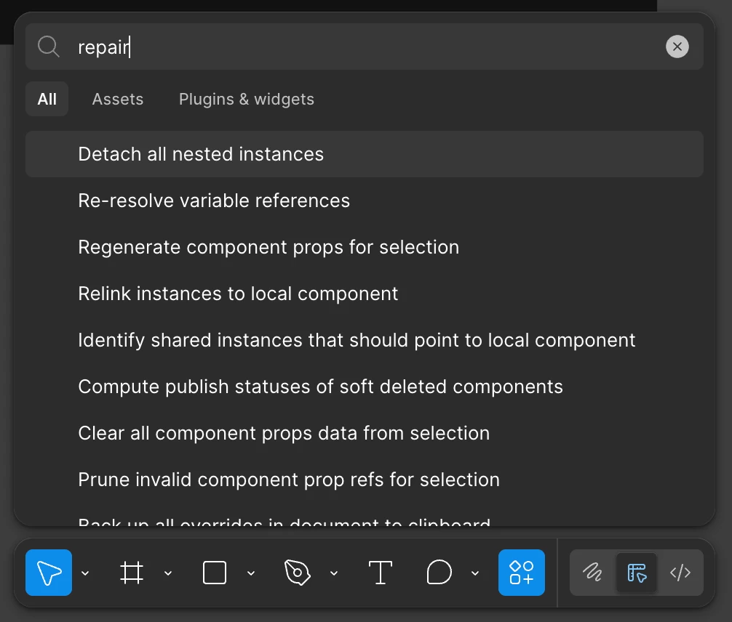732x622 pixels.
Task: Select the Text tool
Action: [x=380, y=573]
